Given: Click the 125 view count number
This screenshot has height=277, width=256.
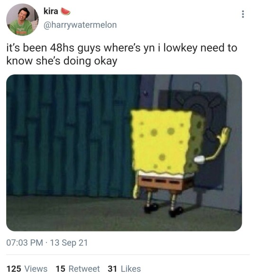Looking at the screenshot, I should tap(14, 268).
